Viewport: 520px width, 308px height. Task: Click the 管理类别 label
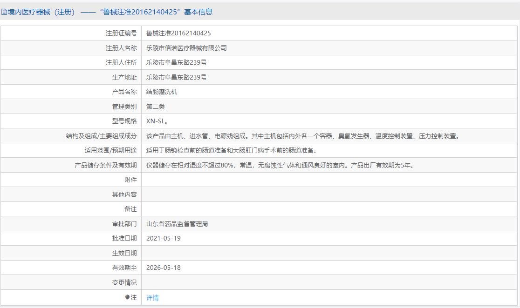pyautogui.click(x=124, y=107)
